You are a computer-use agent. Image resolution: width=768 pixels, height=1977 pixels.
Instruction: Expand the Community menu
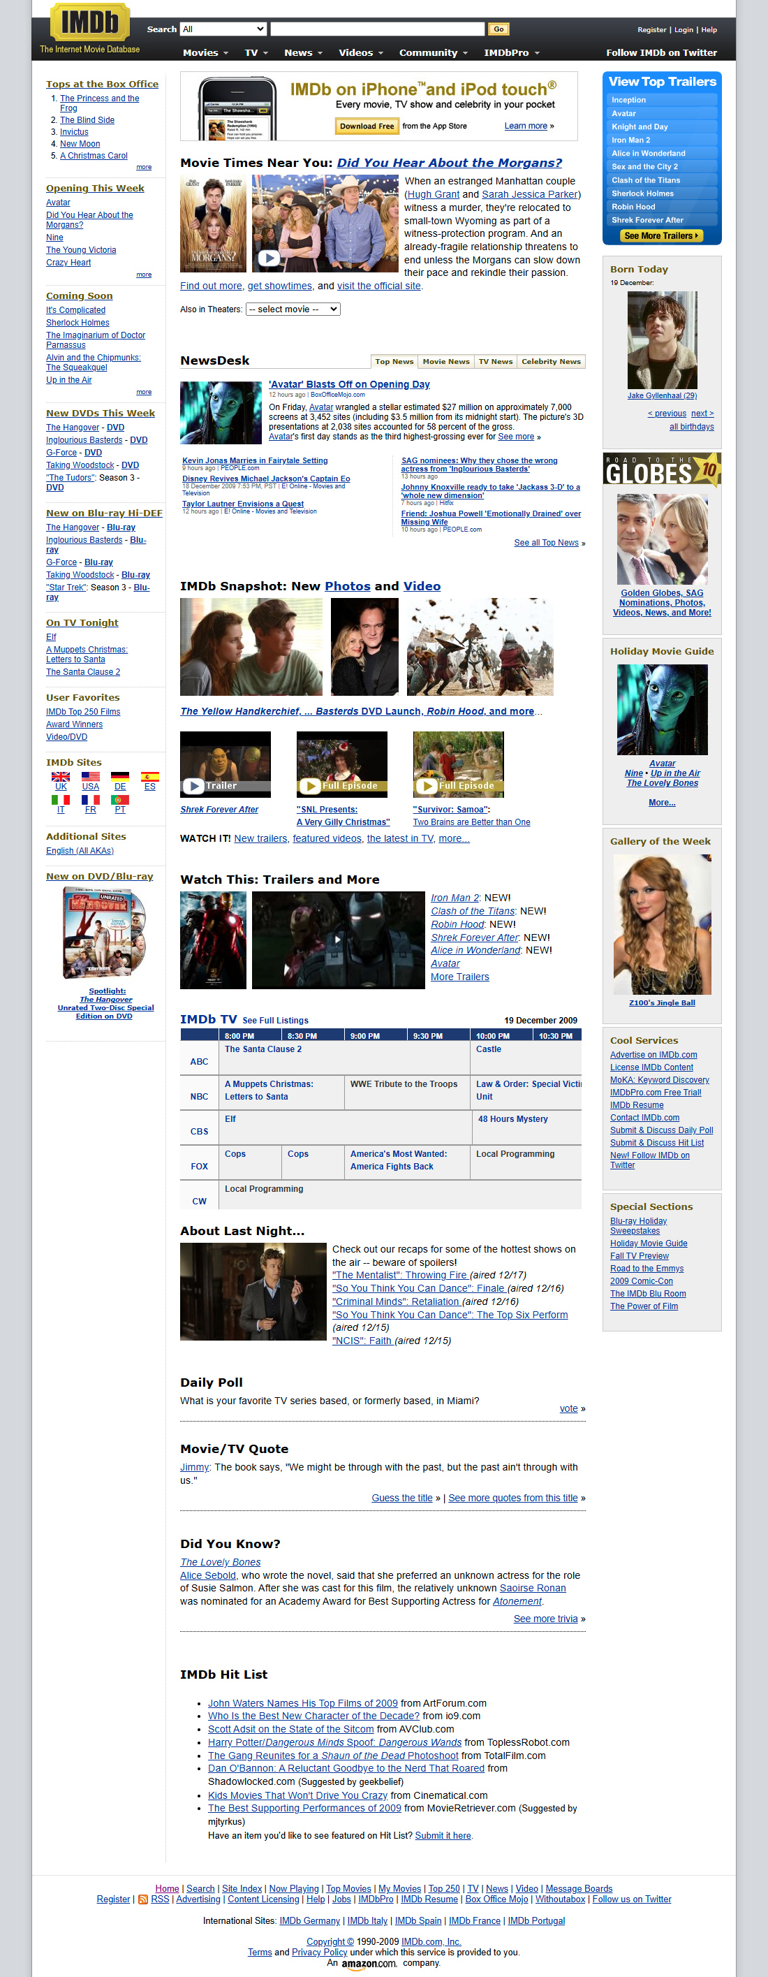tap(434, 53)
